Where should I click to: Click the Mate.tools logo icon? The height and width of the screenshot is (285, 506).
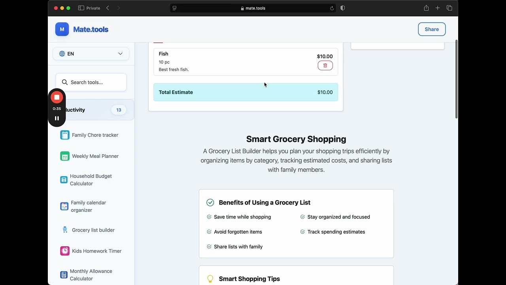click(62, 29)
